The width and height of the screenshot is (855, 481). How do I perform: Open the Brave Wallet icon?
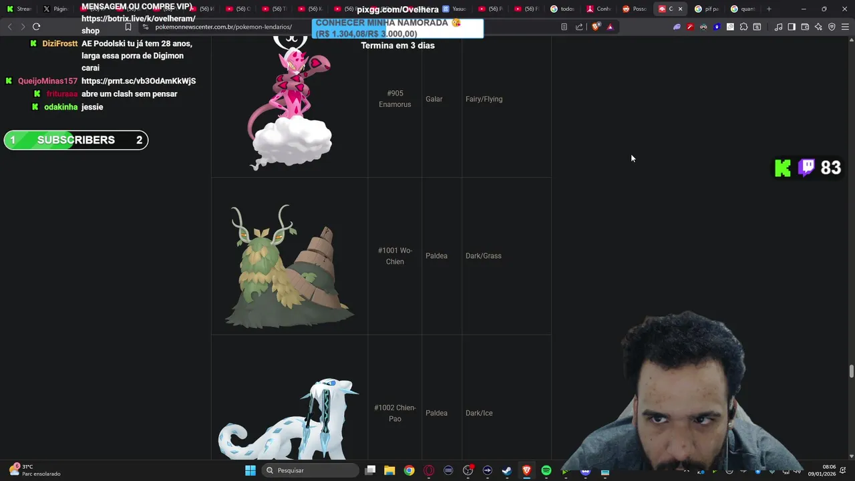pos(805,27)
